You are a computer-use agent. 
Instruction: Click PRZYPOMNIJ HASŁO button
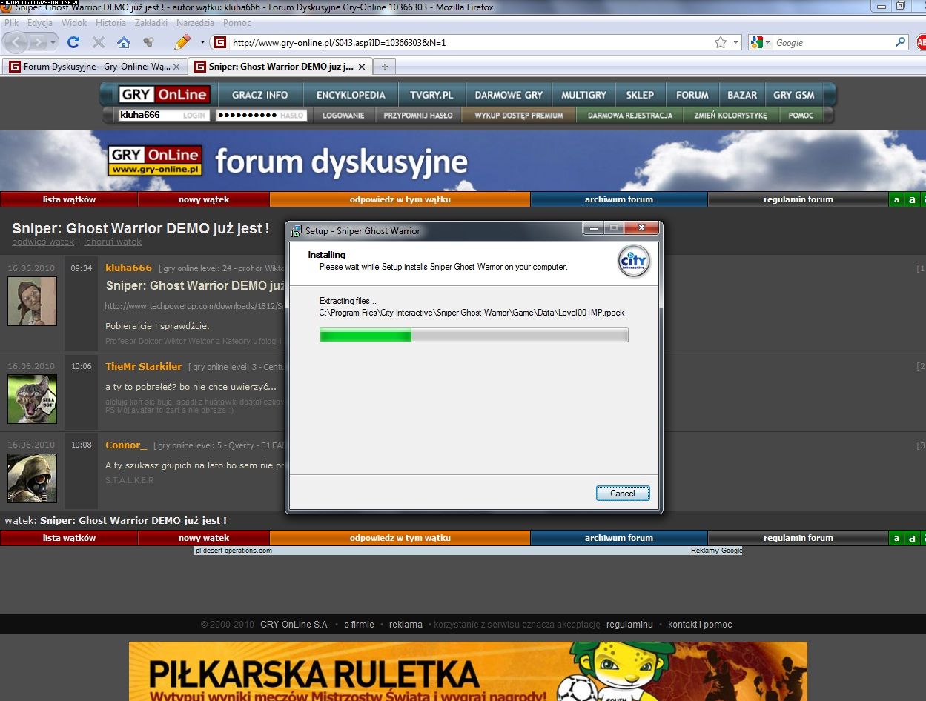click(x=418, y=116)
